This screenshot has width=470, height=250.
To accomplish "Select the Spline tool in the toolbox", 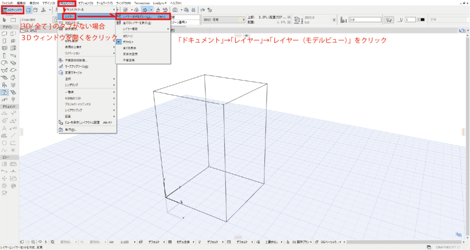I will (5, 150).
